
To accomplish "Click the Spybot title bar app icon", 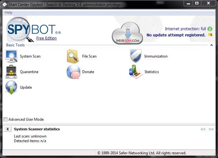I will coord(5,5).
